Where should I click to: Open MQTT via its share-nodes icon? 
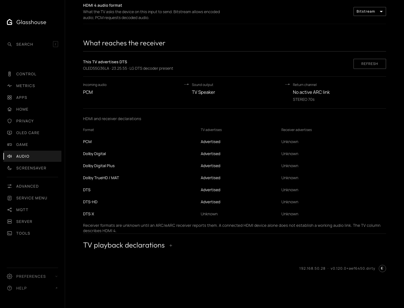(10, 210)
